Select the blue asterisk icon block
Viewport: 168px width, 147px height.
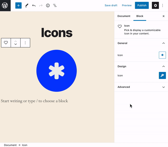click(57, 71)
